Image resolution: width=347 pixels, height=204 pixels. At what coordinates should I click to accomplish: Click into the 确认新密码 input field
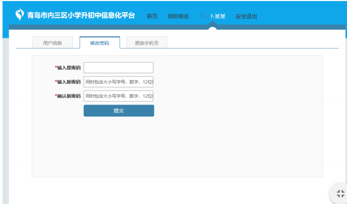coord(118,96)
